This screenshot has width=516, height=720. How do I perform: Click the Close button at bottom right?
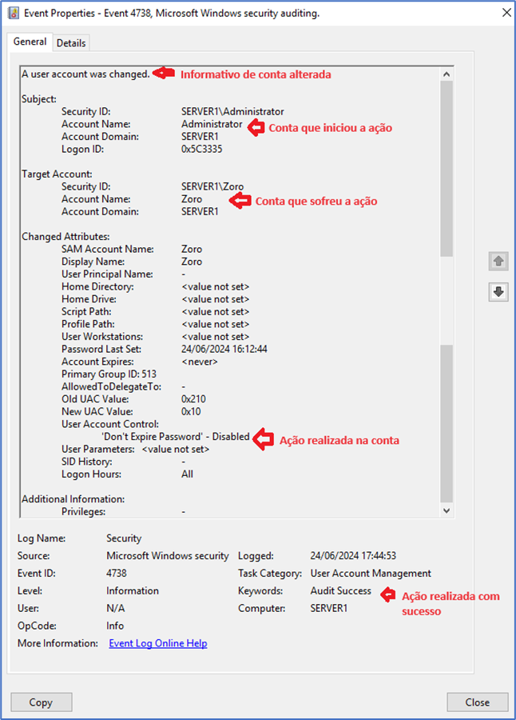[x=477, y=702]
